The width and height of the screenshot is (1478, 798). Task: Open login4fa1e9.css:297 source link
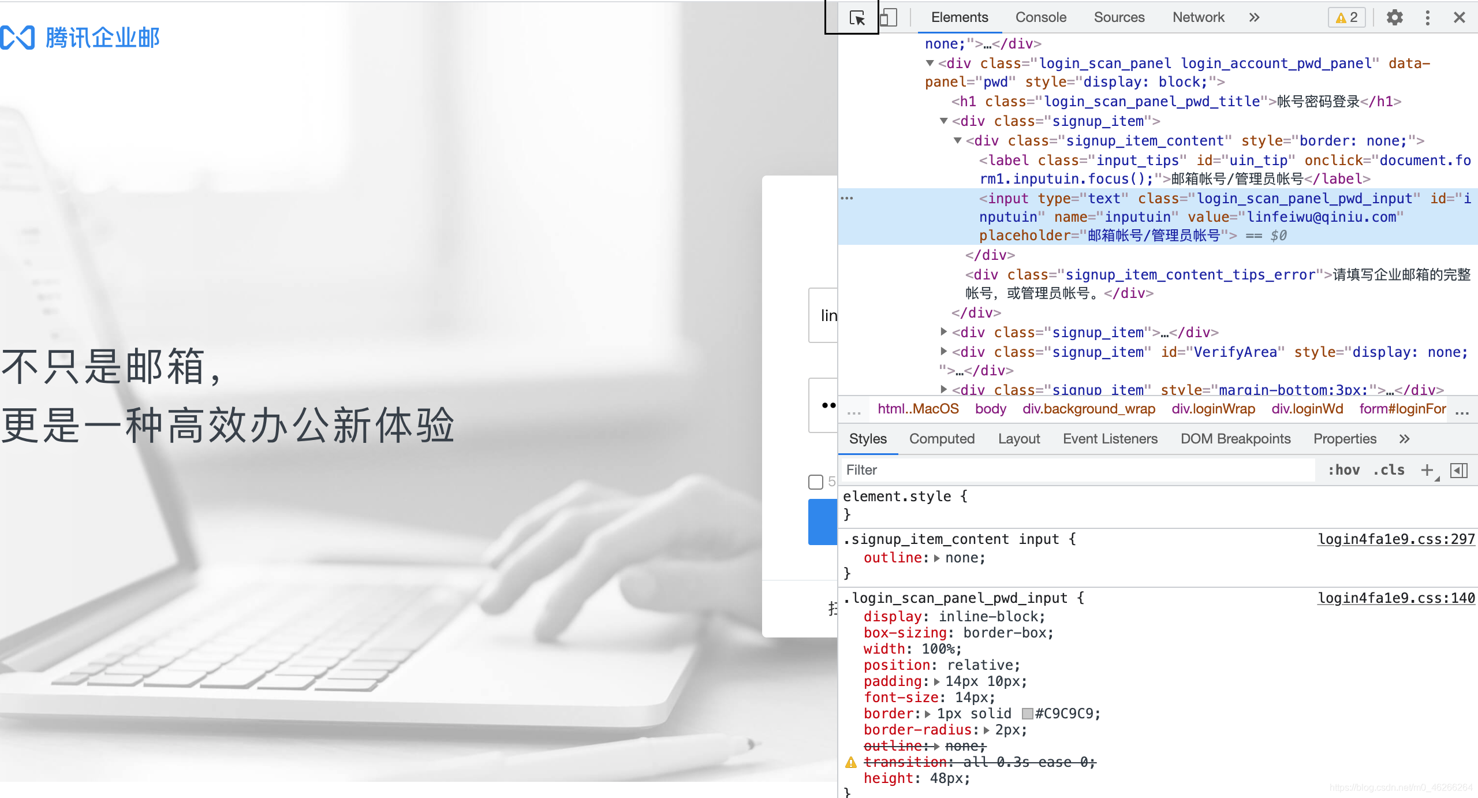(x=1395, y=539)
